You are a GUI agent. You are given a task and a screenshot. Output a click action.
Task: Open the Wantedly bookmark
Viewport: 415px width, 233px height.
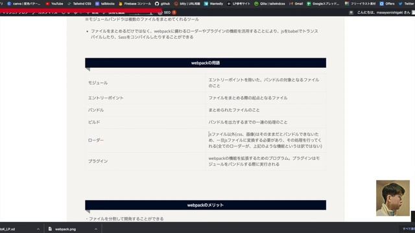pyautogui.click(x=213, y=4)
